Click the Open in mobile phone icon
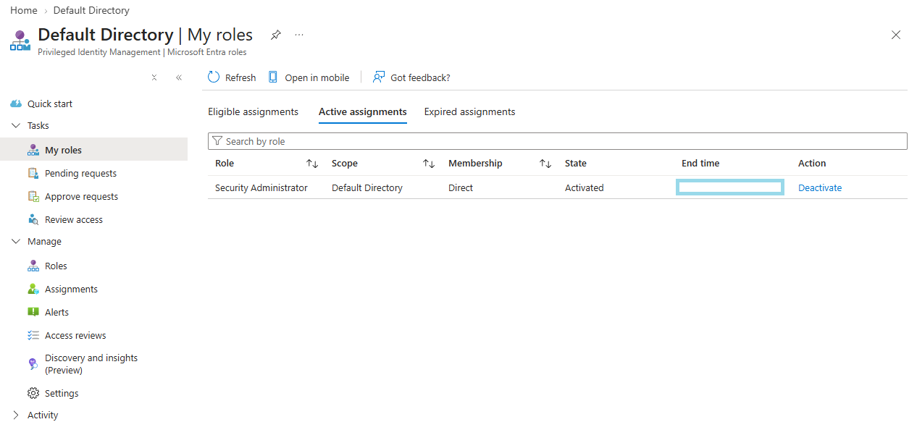This screenshot has width=917, height=435. tap(273, 77)
